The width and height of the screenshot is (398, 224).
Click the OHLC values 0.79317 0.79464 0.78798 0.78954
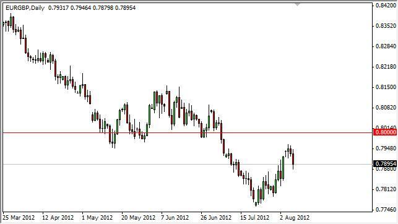(92, 8)
